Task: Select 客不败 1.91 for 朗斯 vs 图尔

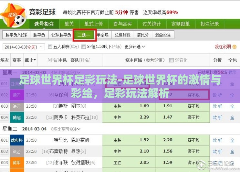Action: pyautogui.click(x=183, y=106)
